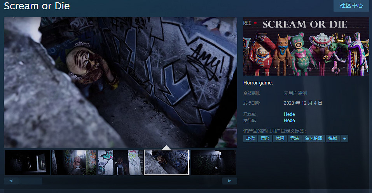372x193 pixels.
Task: Select the second screenshot thumbnail
Action: tap(74, 162)
